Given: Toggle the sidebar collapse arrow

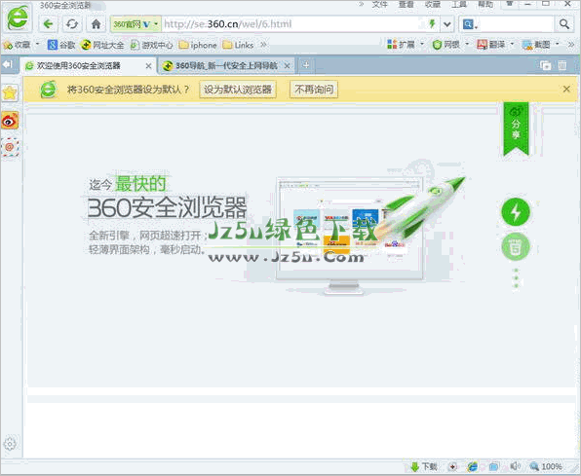Looking at the screenshot, I should point(8,65).
